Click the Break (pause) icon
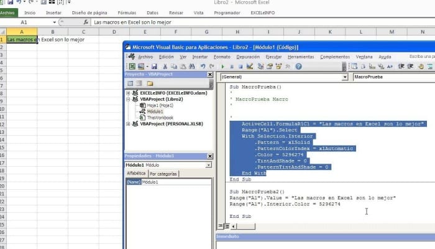The height and width of the screenshot is (249, 435). (x=232, y=67)
